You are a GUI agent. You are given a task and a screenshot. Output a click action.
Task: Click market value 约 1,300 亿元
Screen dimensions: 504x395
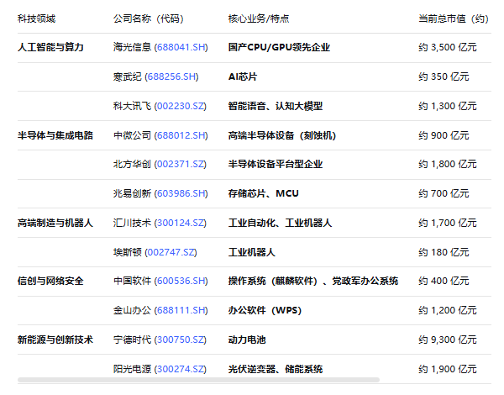point(448,106)
